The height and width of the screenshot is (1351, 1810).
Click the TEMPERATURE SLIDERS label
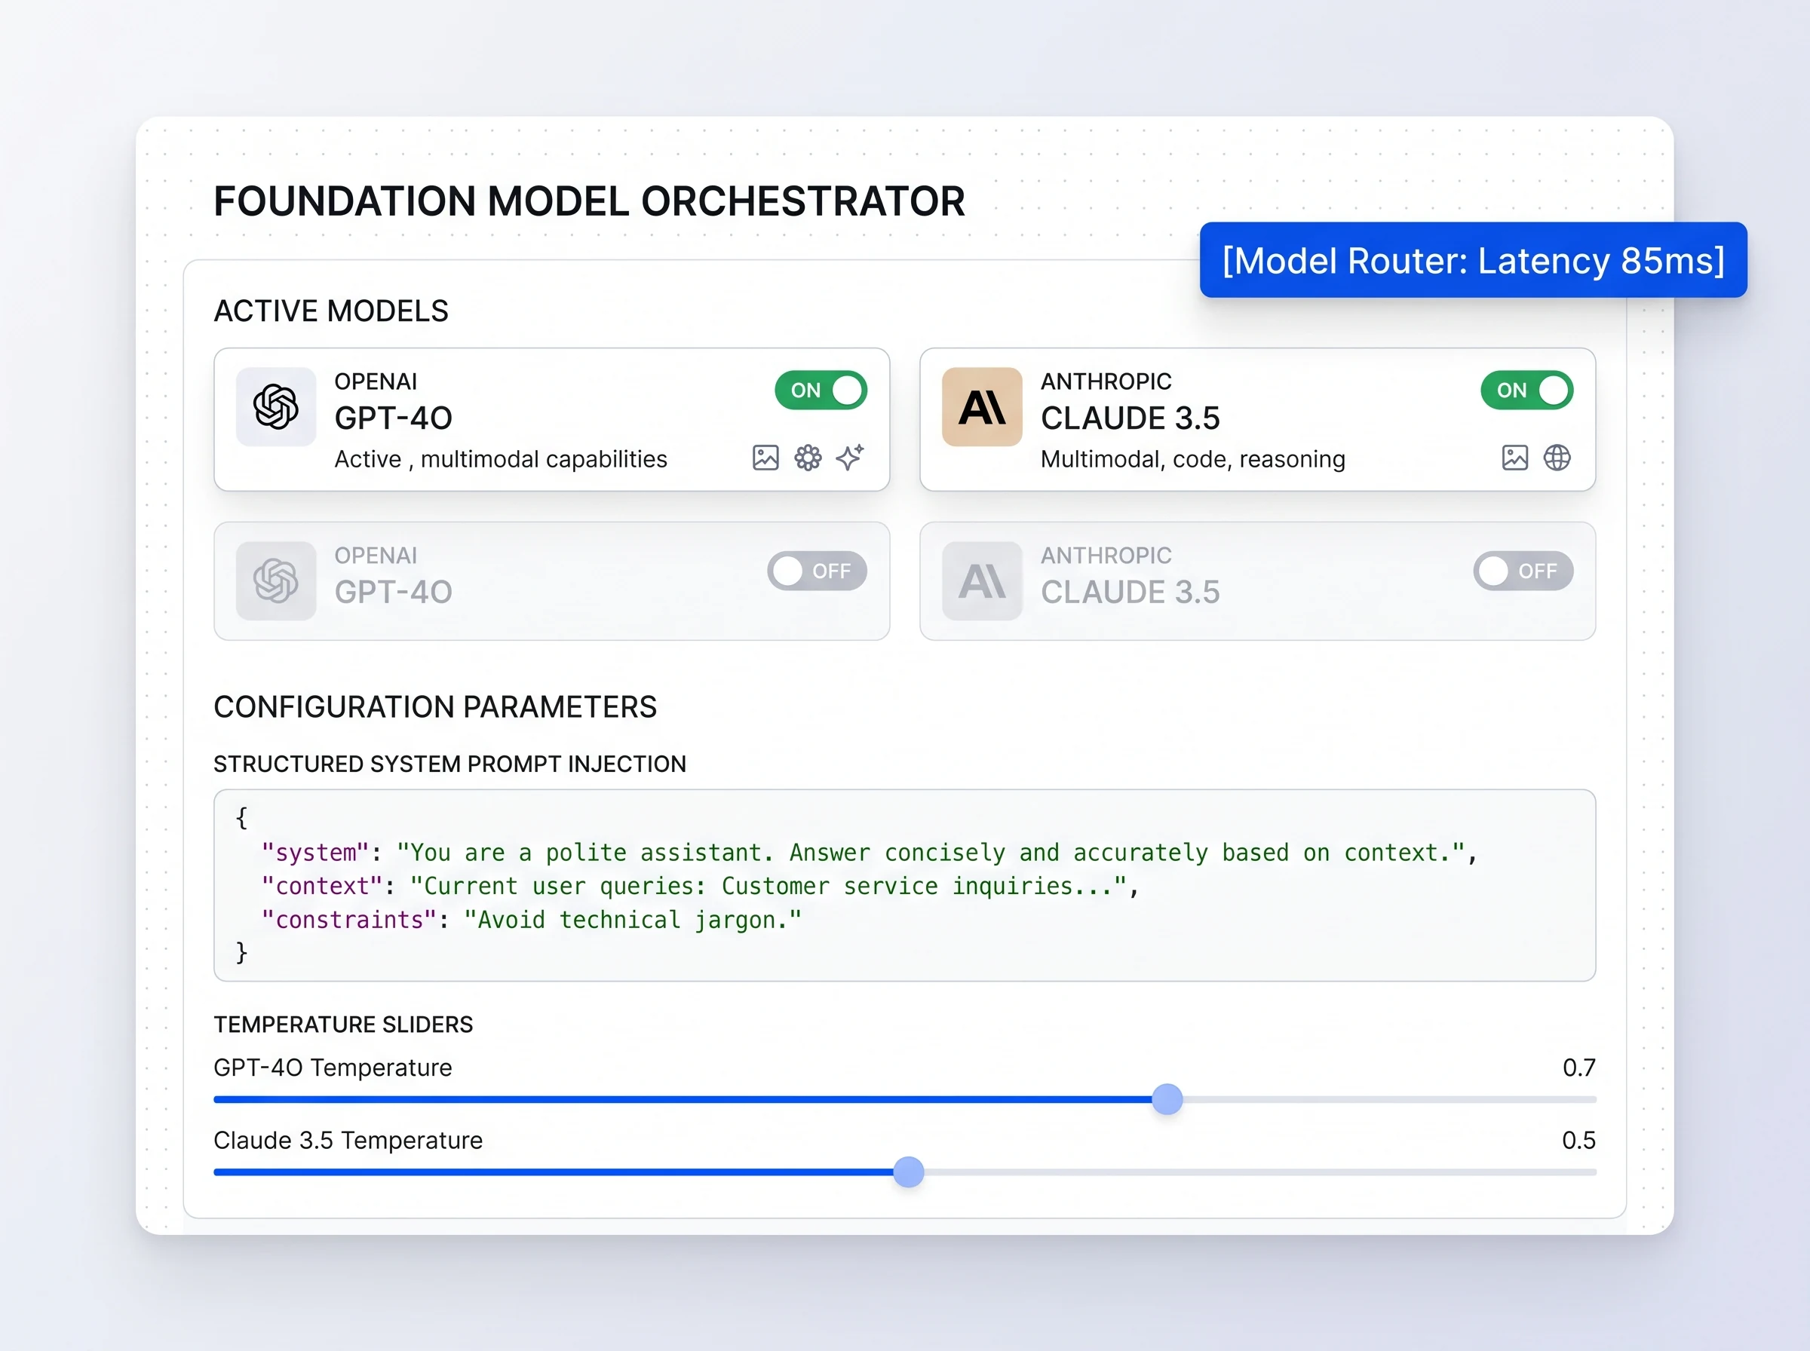point(343,1025)
